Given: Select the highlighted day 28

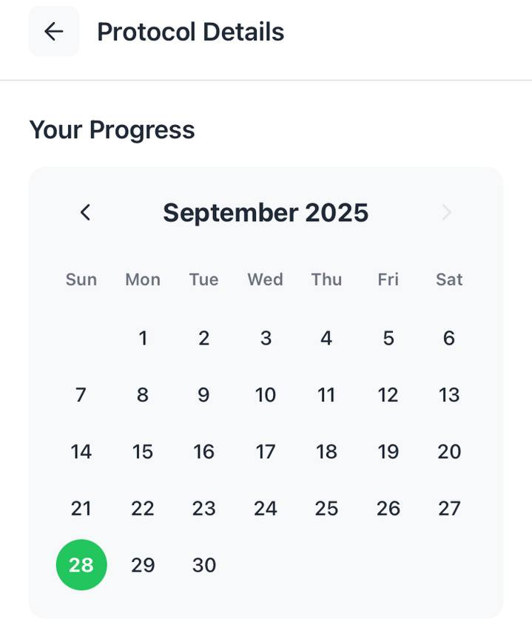Looking at the screenshot, I should coord(81,565).
